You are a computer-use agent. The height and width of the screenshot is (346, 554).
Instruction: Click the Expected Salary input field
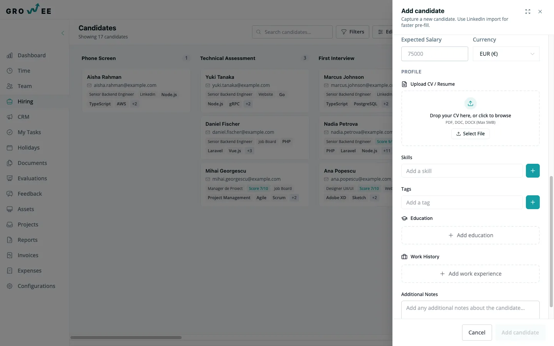point(435,54)
